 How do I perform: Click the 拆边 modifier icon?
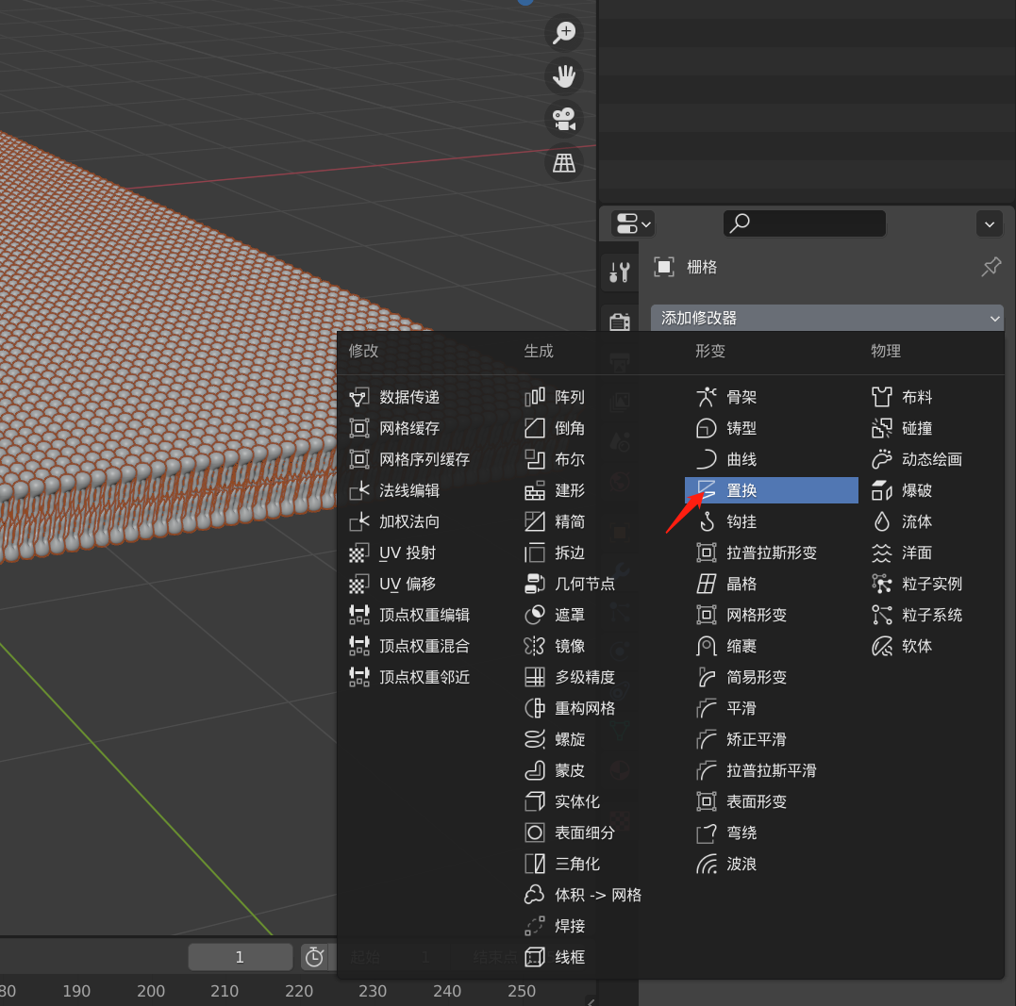535,552
